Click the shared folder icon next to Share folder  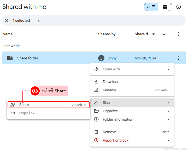pyautogui.click(x=10, y=58)
